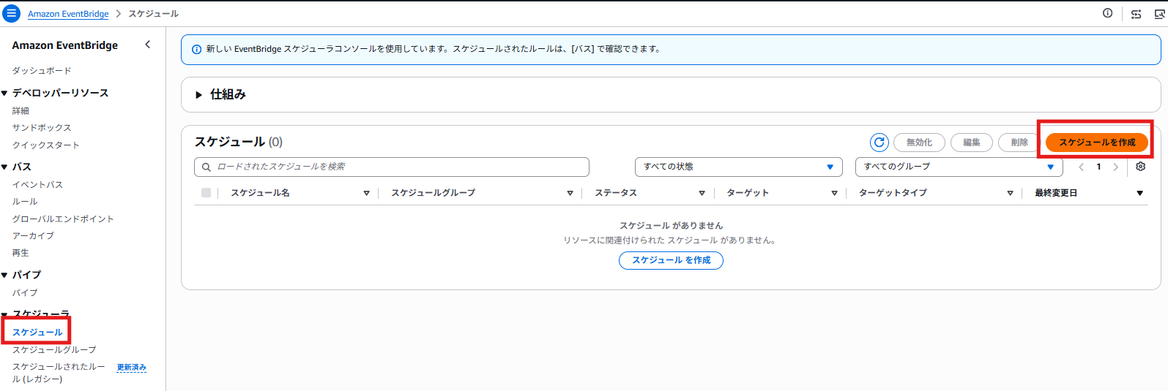Click Amazon EventBridge breadcrumb link
This screenshot has width=1168, height=391.
coord(68,14)
